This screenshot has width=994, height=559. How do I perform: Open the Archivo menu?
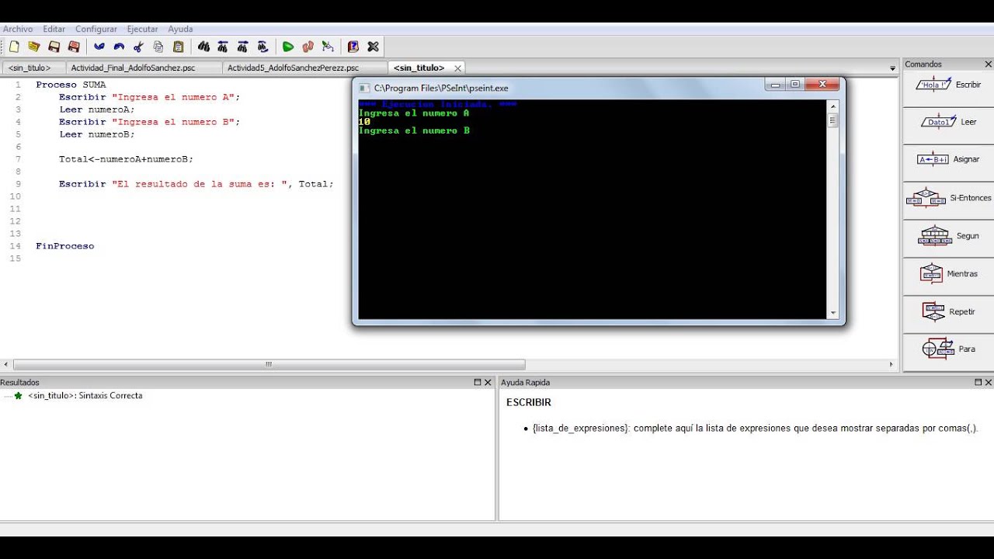18,29
